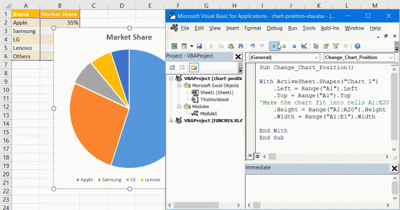Select the 55% cell in column B

tap(60, 23)
